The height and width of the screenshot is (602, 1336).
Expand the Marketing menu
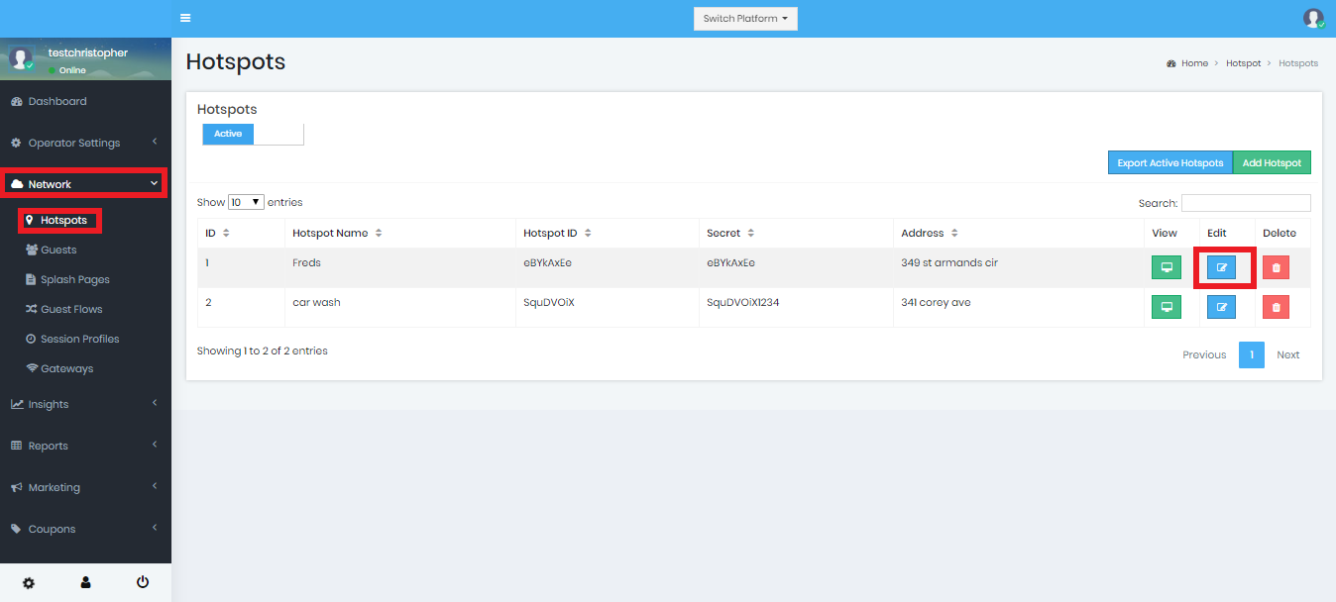click(x=85, y=487)
